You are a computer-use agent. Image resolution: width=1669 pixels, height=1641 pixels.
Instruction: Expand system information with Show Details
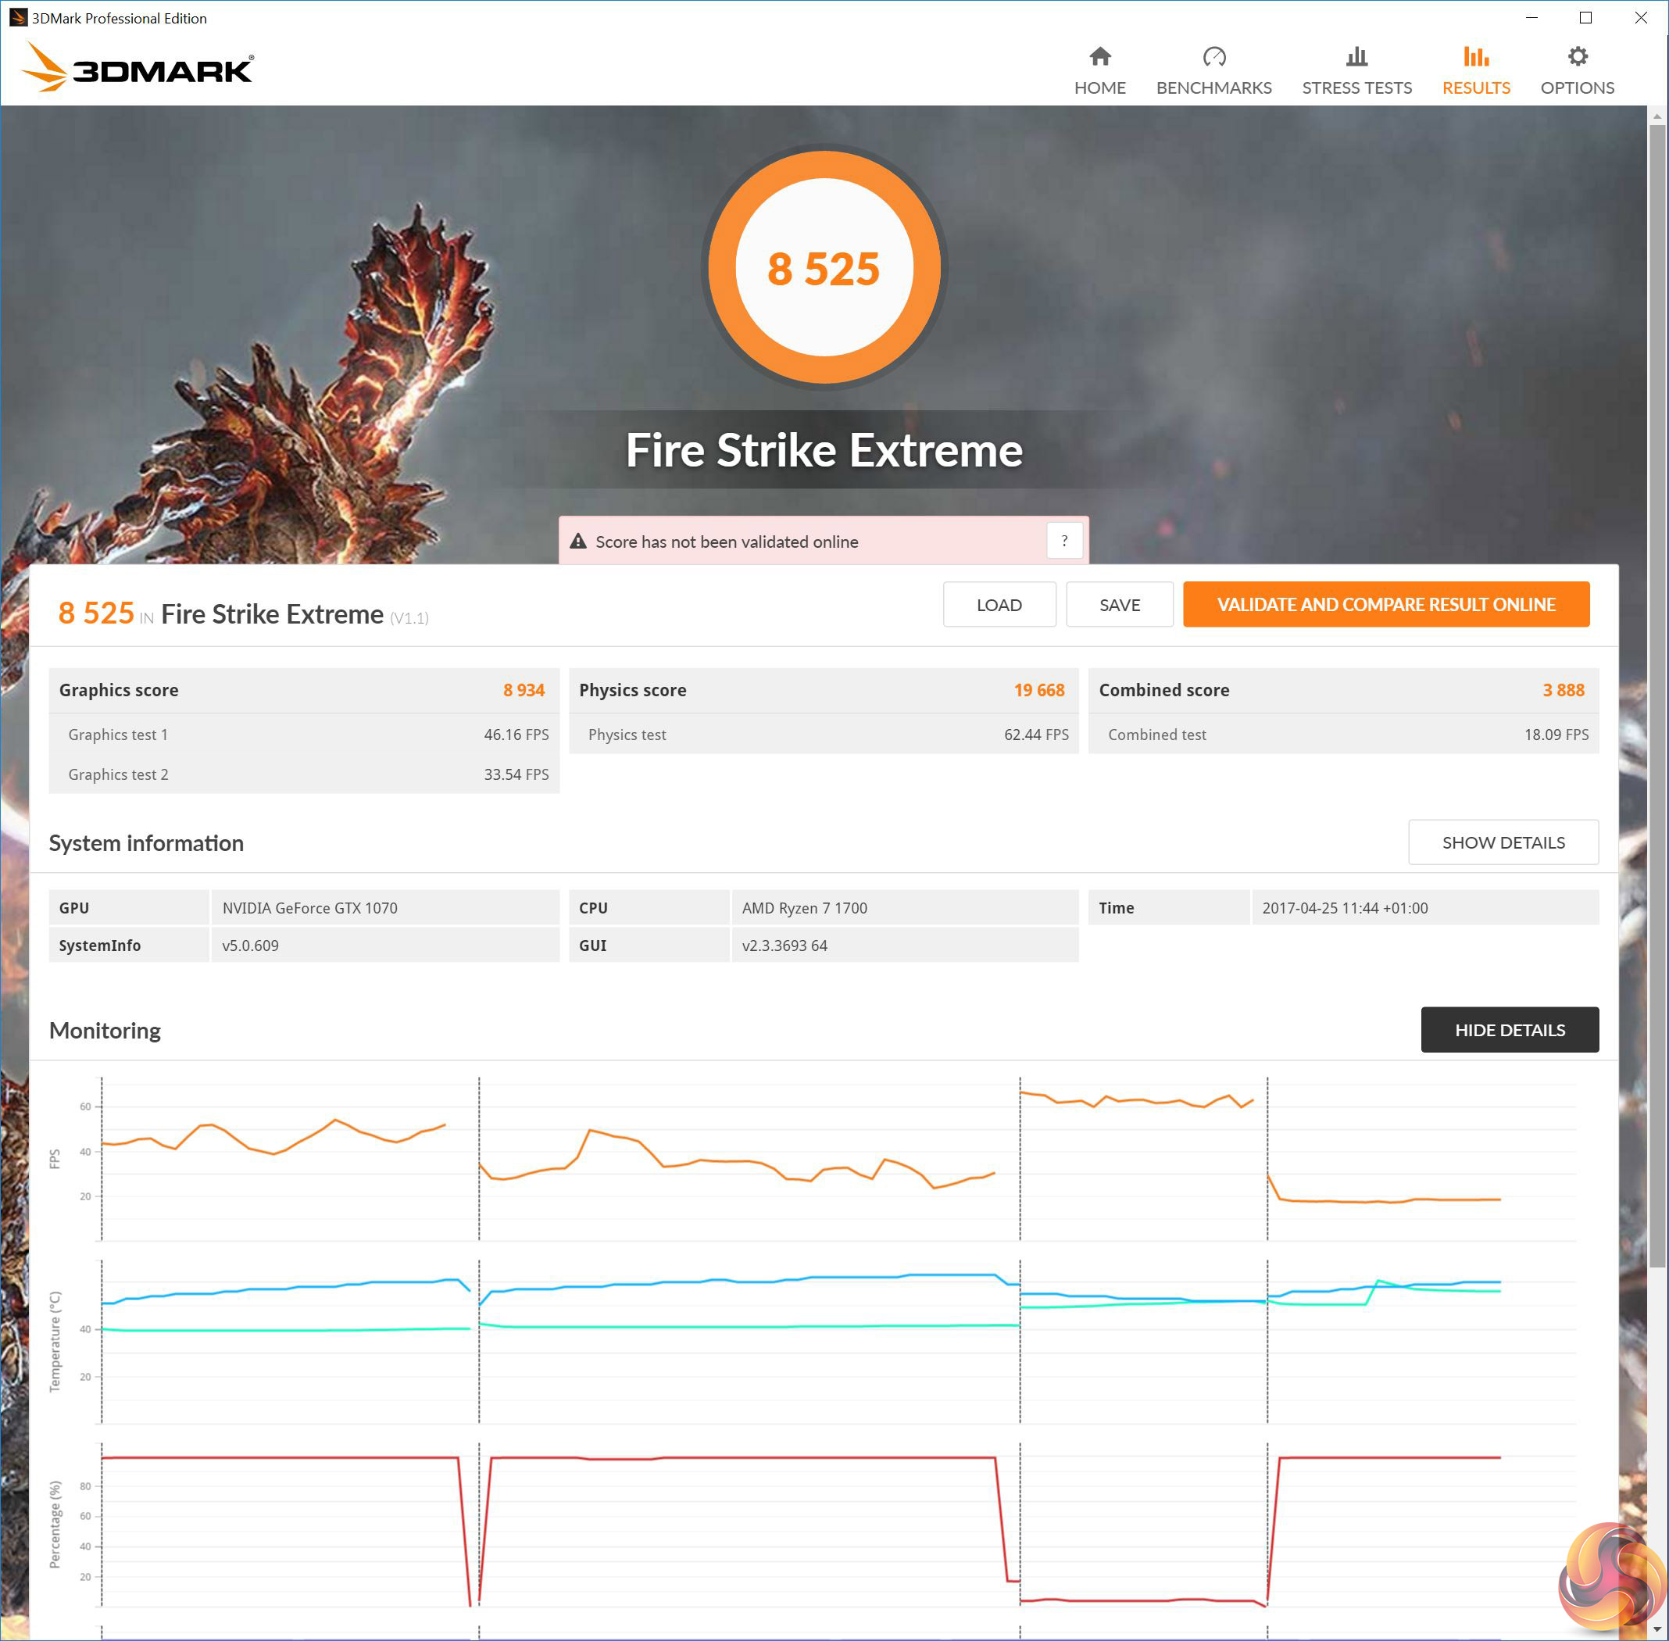pyautogui.click(x=1503, y=842)
